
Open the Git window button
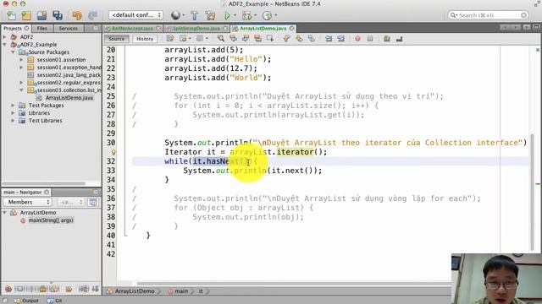[x=54, y=301]
